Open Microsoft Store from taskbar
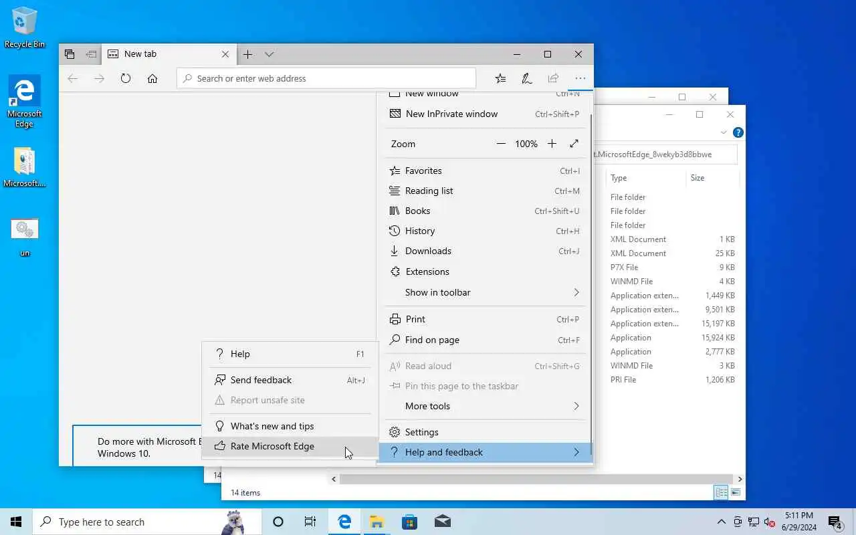The image size is (856, 535). [x=410, y=522]
